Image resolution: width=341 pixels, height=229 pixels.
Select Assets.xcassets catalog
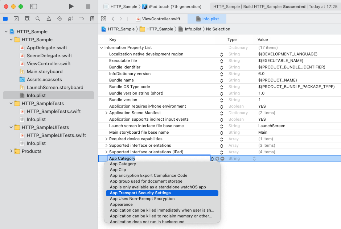tap(44, 79)
